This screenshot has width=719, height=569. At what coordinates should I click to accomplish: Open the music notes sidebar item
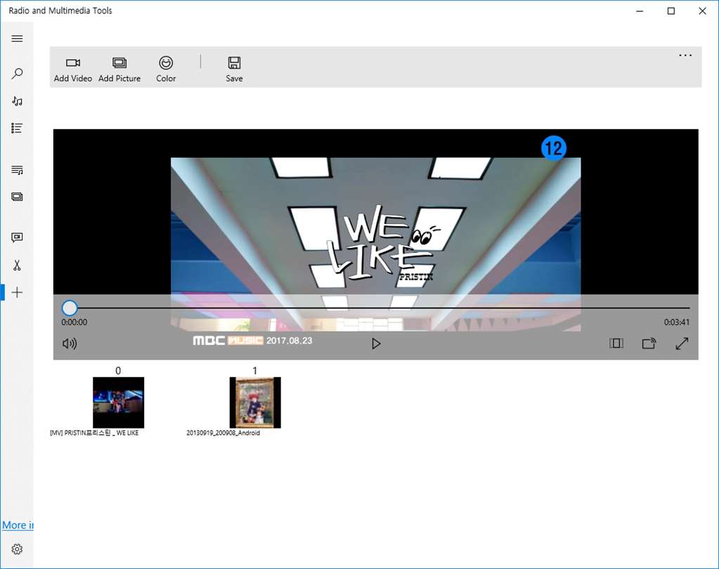[x=17, y=101]
